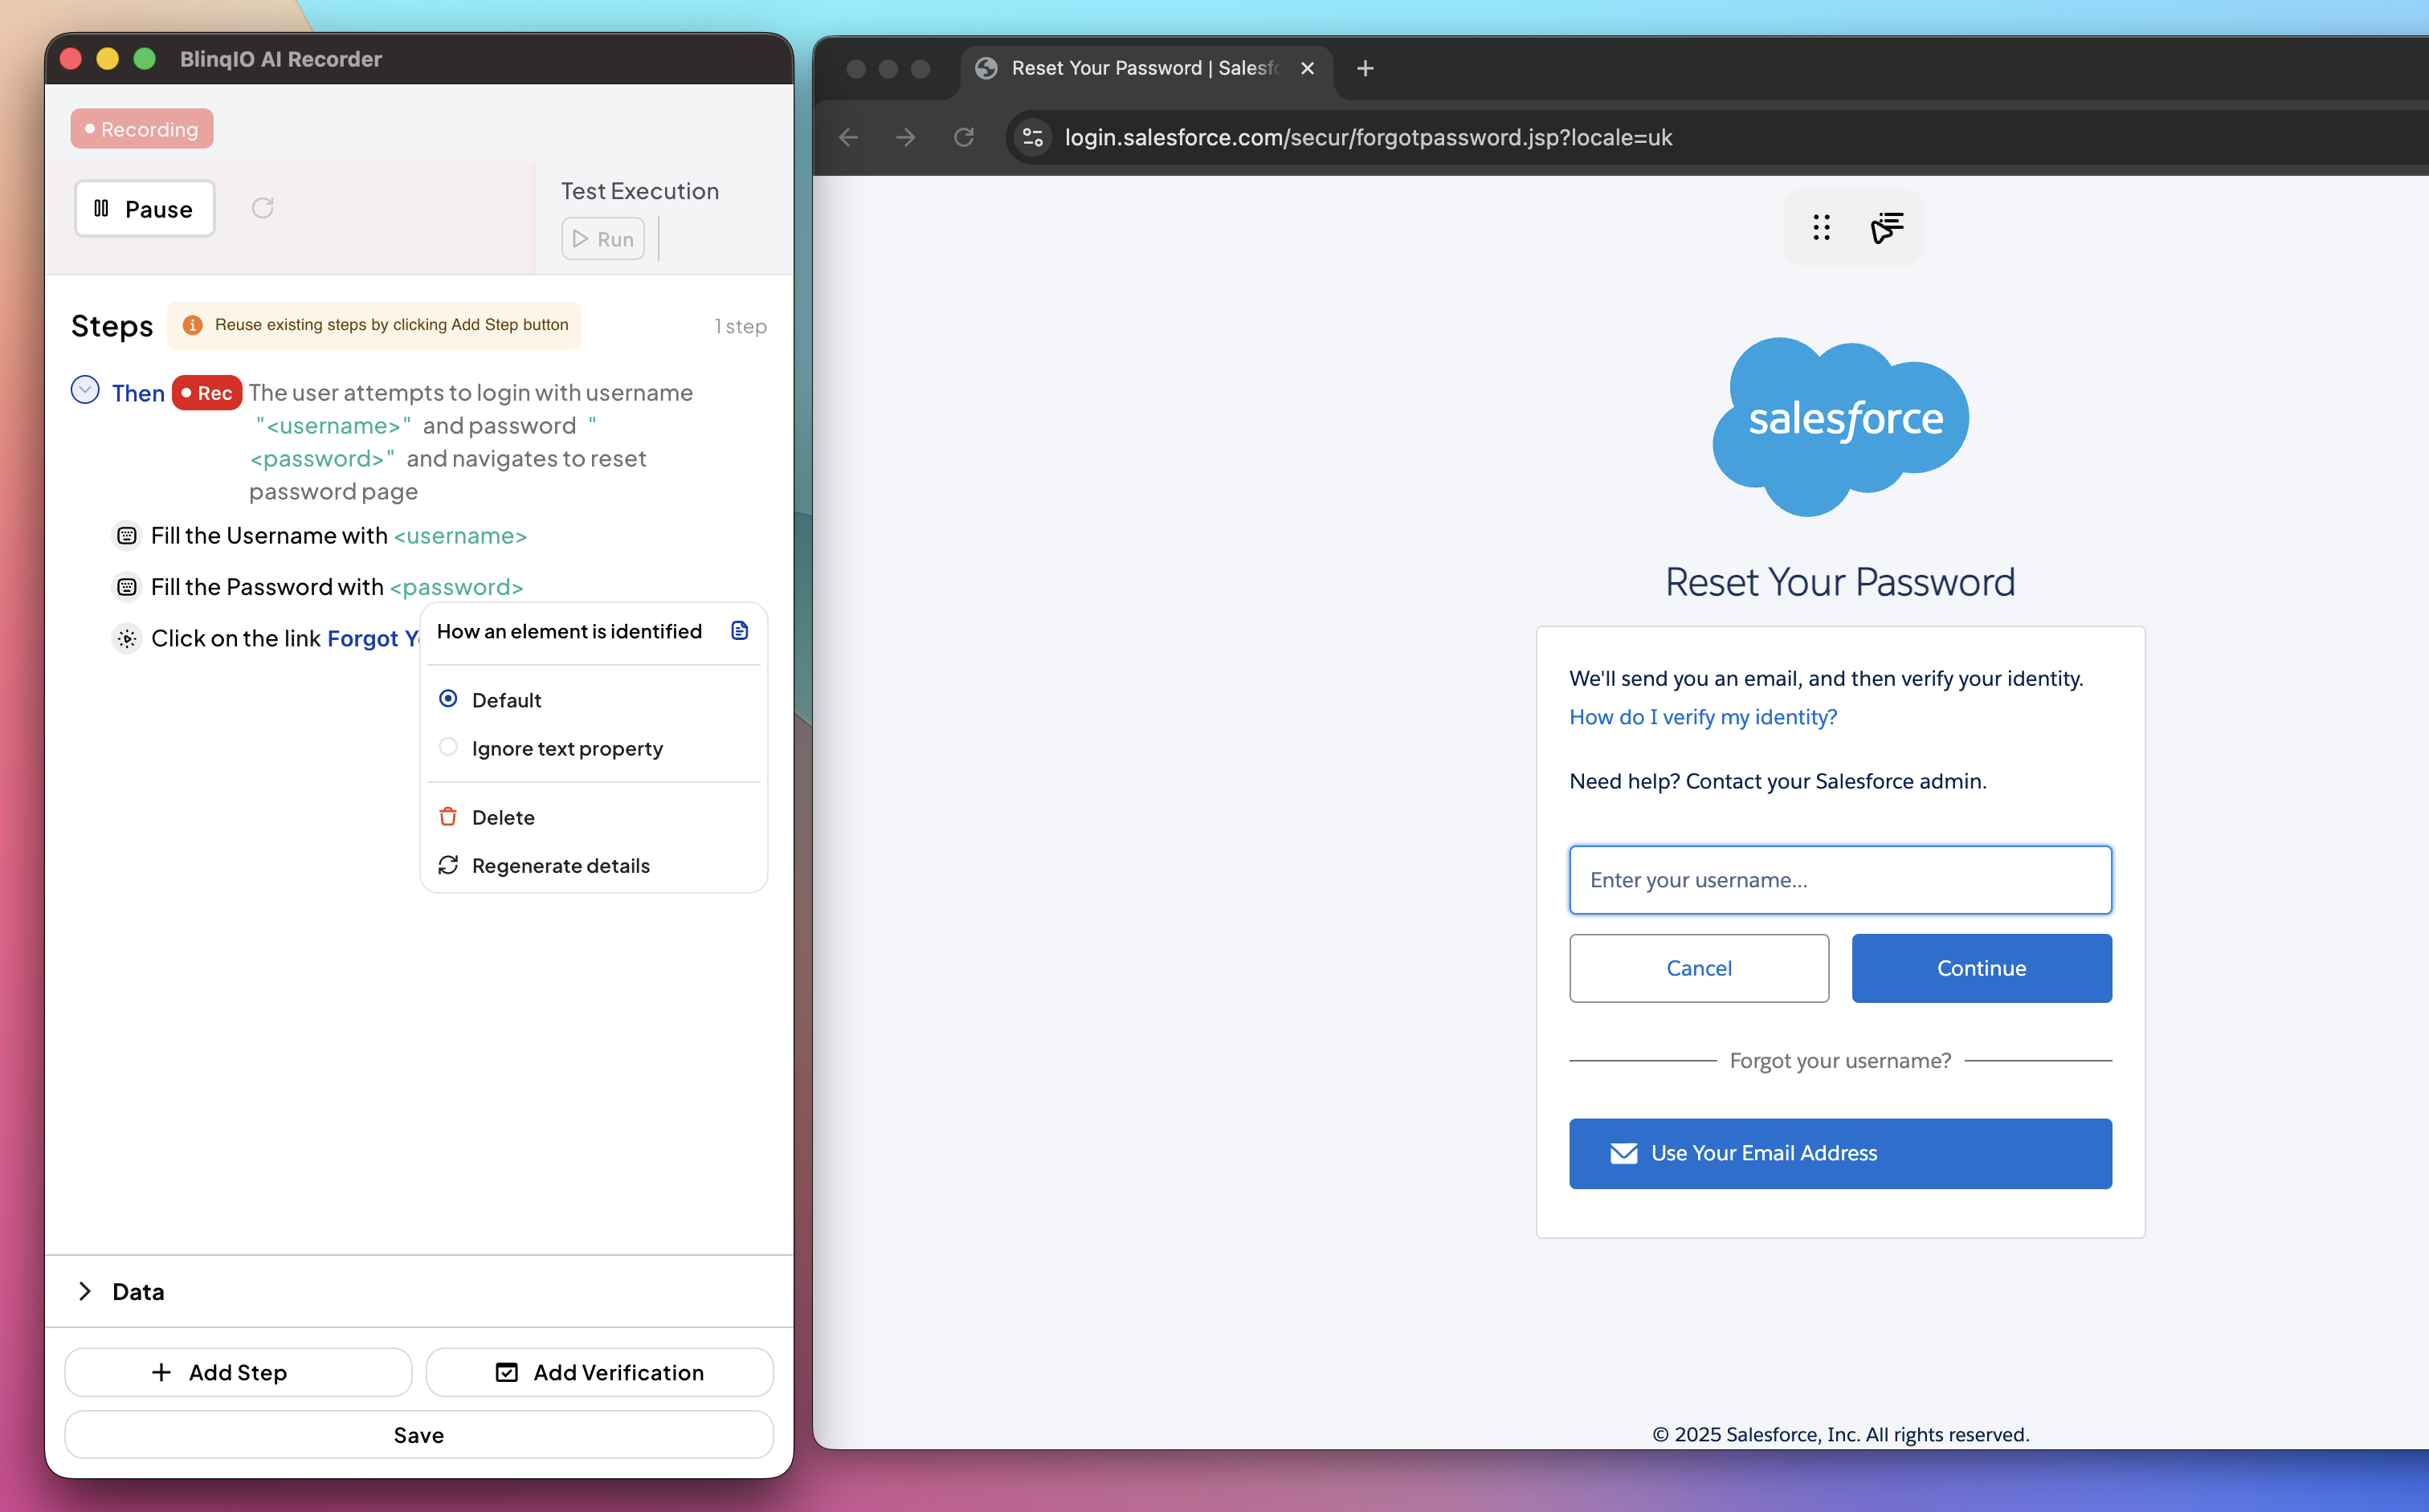The width and height of the screenshot is (2429, 1512).
Task: Open site information icon in address bar
Action: (x=1034, y=137)
